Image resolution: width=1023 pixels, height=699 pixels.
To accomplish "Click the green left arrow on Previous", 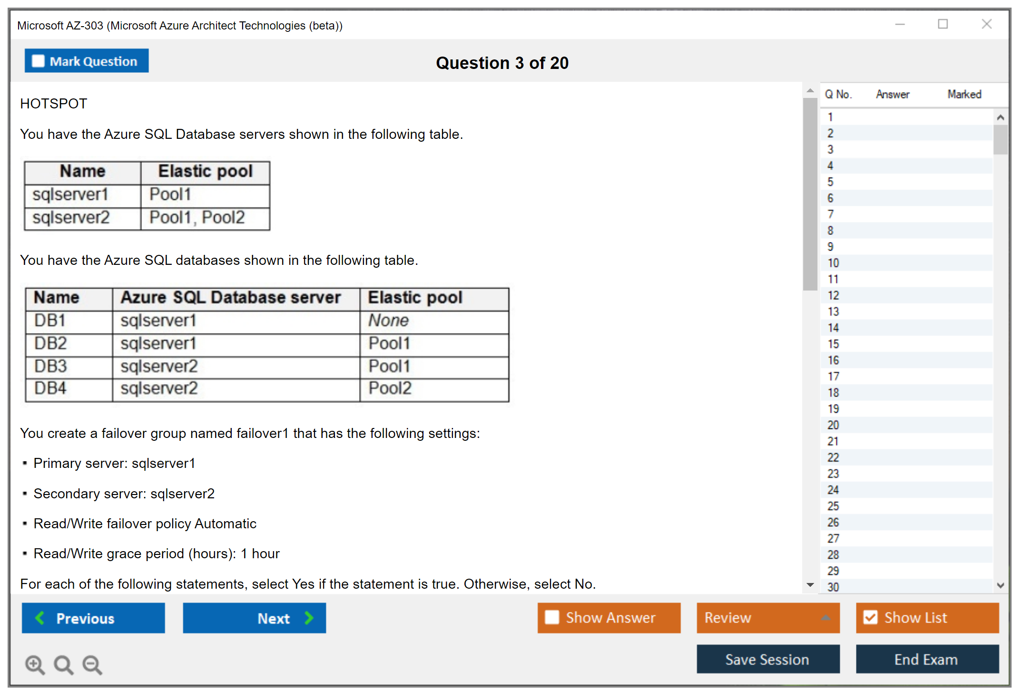I will (x=40, y=618).
